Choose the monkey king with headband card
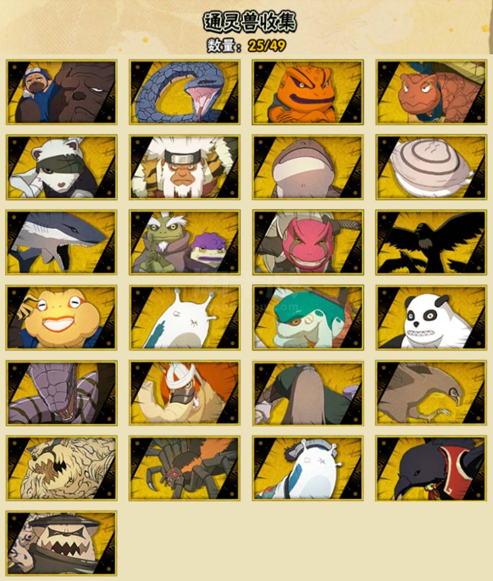This screenshot has width=493, height=581. [185, 167]
